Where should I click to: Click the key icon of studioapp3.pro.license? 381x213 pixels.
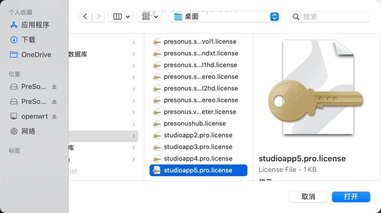pyautogui.click(x=157, y=146)
